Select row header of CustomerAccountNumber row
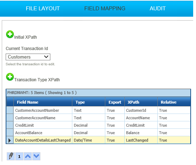 (10, 110)
